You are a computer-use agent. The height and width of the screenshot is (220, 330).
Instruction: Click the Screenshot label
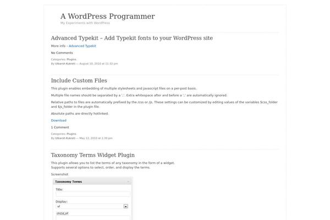tap(59, 174)
